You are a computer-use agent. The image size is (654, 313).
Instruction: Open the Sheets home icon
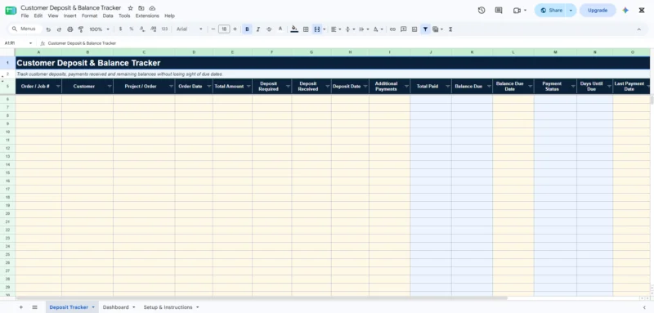[11, 11]
